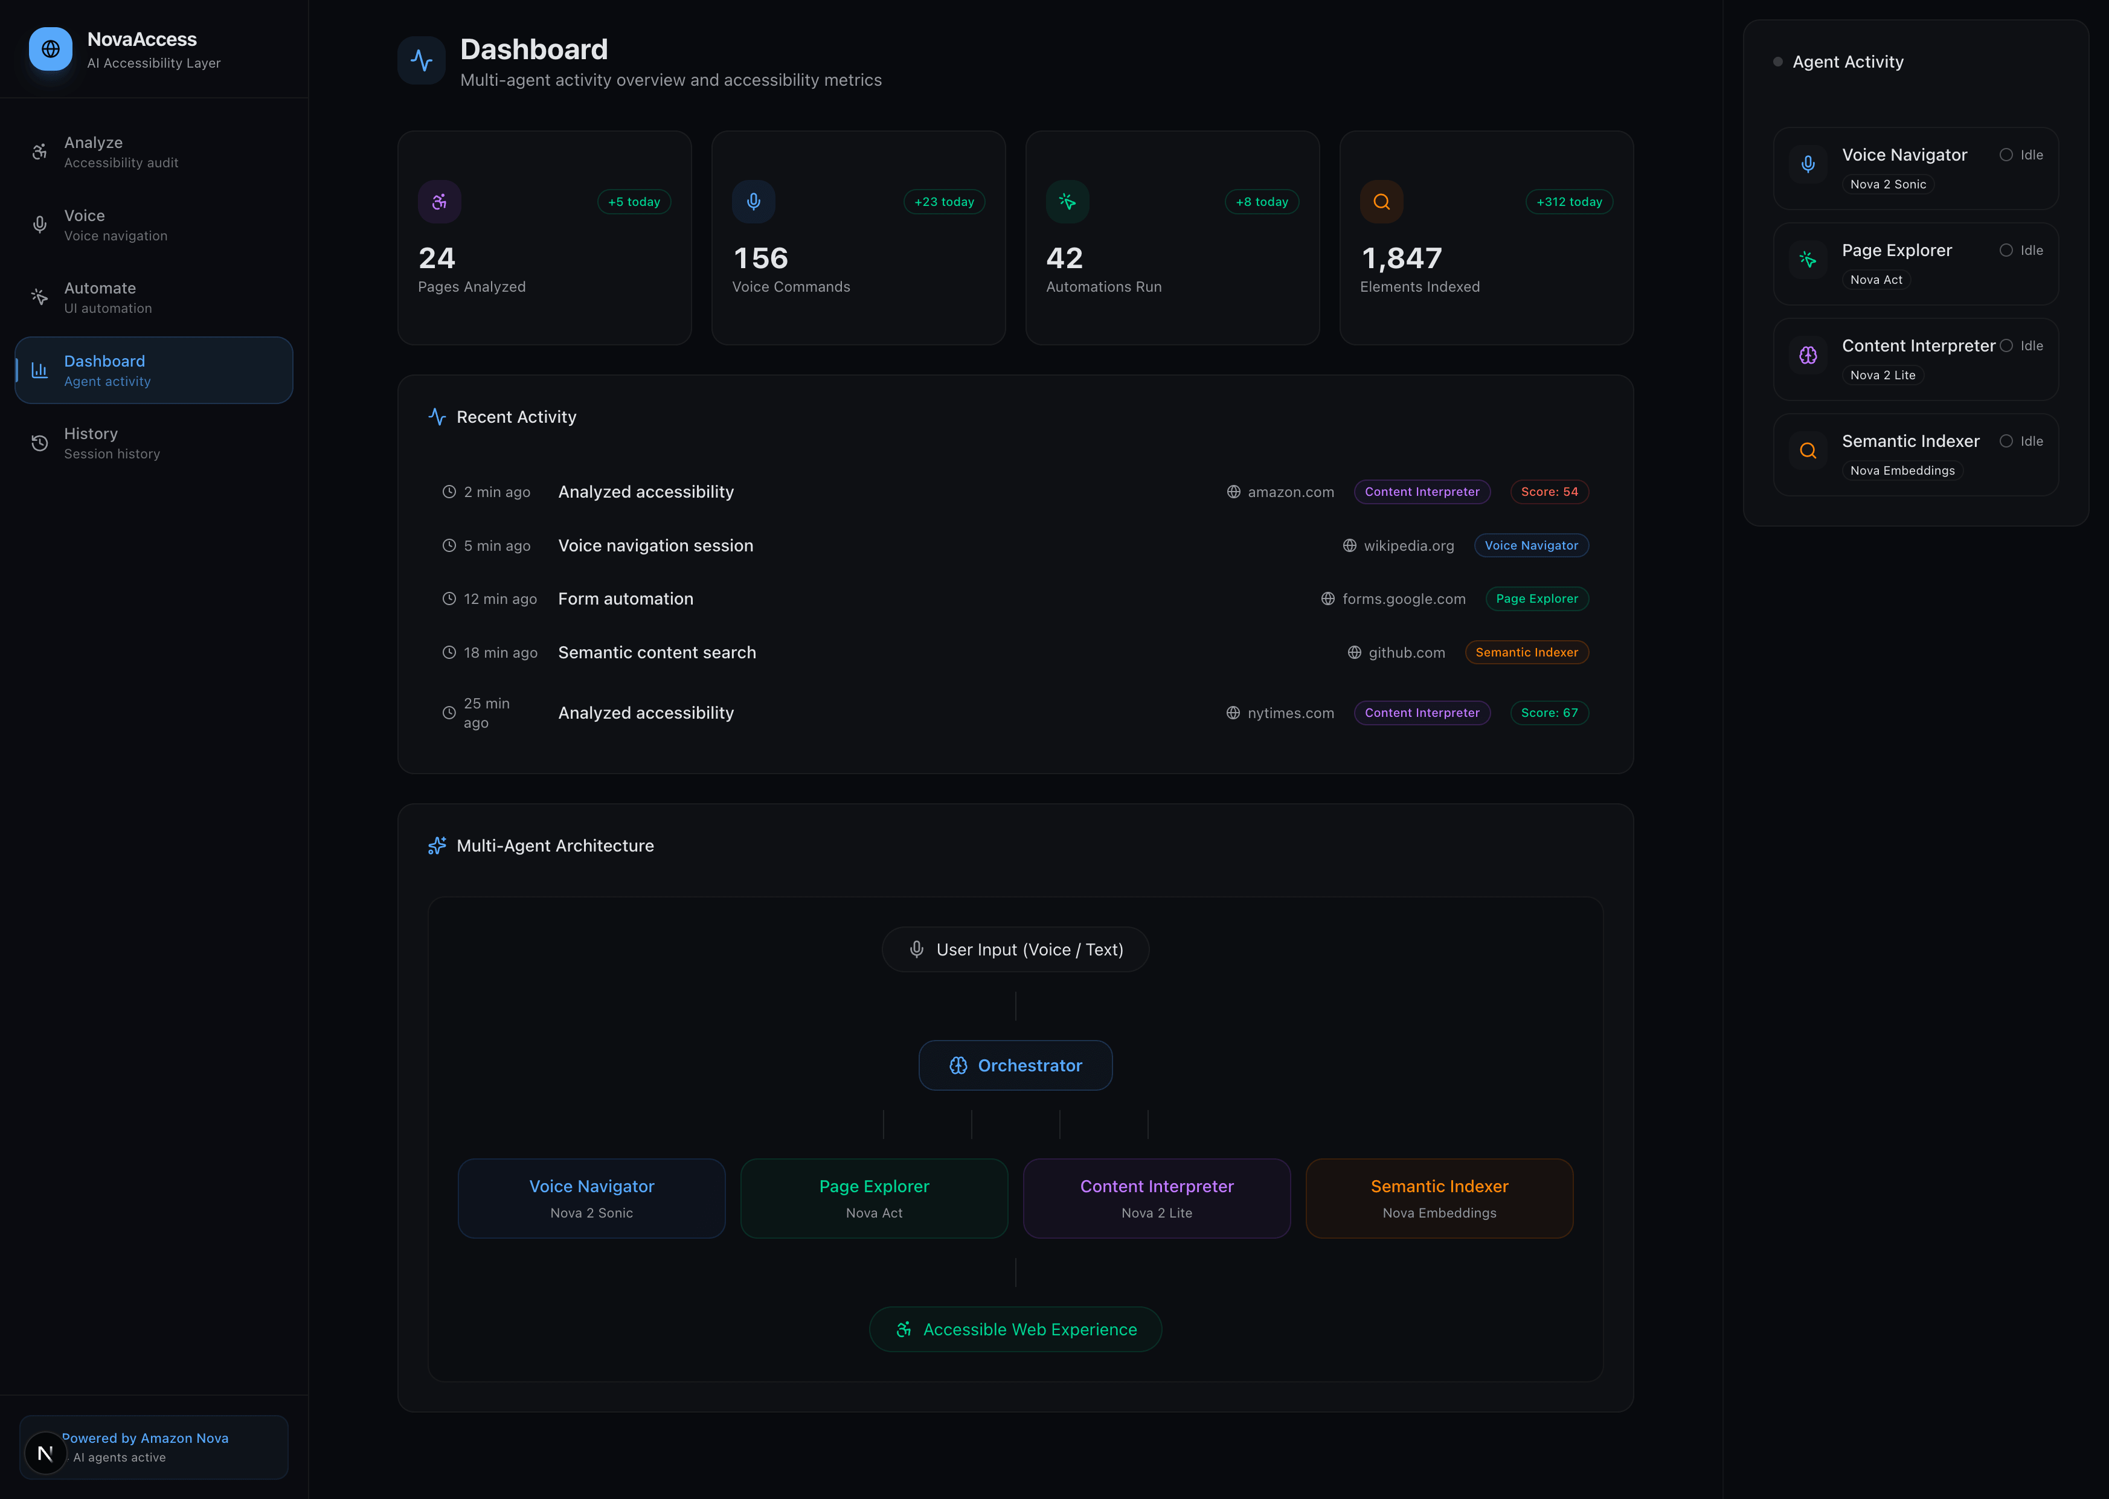
Task: Click the Score: 54 badge for amazon.com
Action: coord(1549,492)
